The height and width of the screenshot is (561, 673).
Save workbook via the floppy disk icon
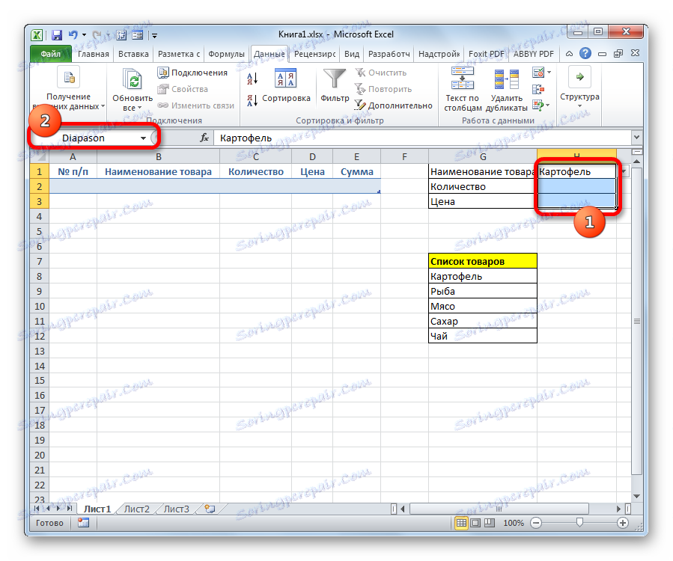[x=57, y=35]
